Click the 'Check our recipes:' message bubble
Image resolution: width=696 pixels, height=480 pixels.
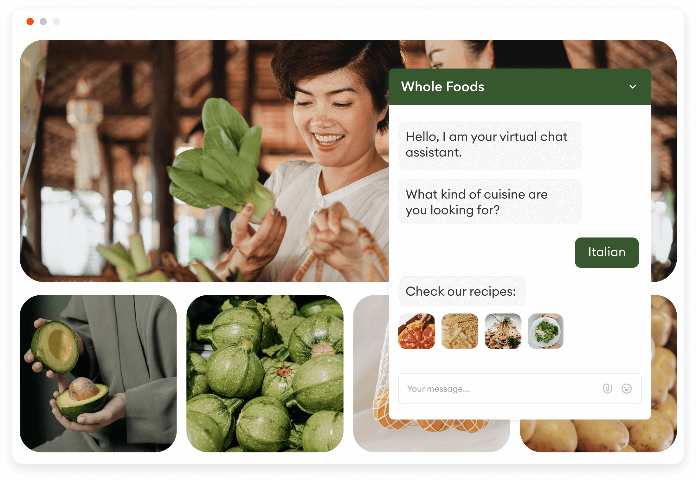point(462,291)
